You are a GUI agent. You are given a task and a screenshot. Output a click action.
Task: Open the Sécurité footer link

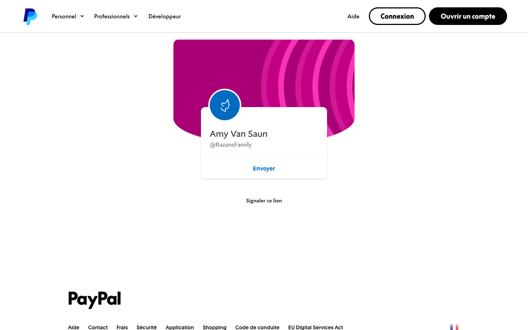pyautogui.click(x=147, y=327)
